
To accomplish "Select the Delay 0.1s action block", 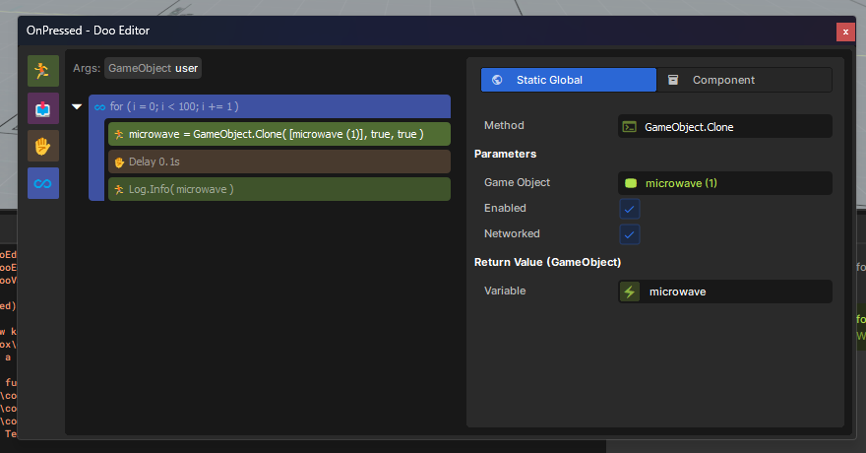I will tap(278, 162).
